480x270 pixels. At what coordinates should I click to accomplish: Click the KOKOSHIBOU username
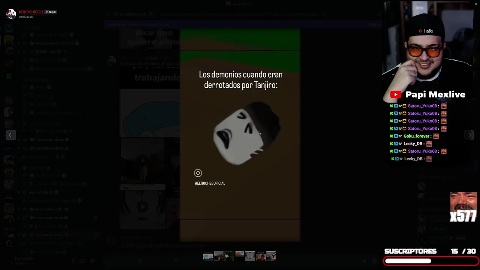pos(31,12)
